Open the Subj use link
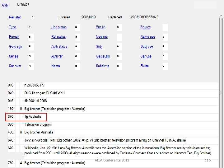 coord(147,47)
